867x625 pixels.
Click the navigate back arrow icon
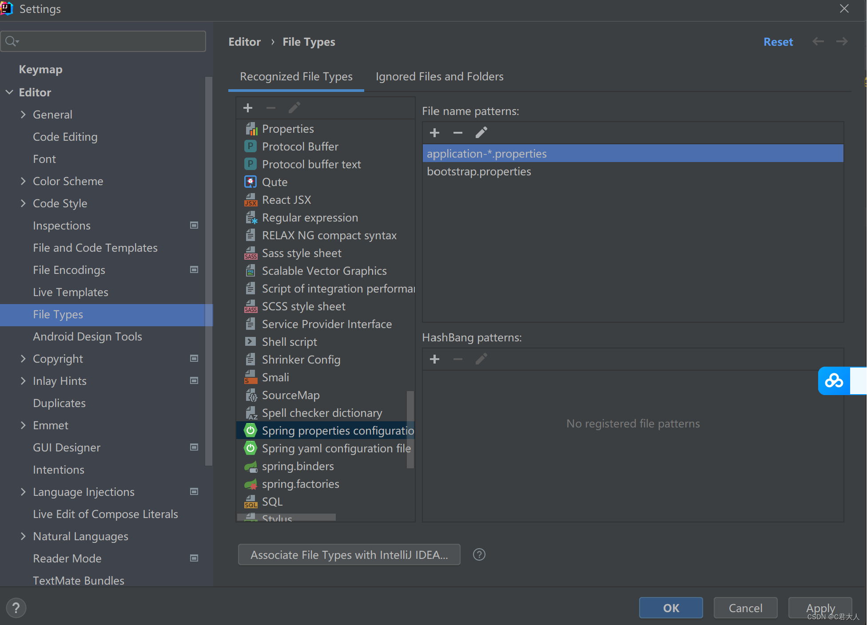[818, 42]
